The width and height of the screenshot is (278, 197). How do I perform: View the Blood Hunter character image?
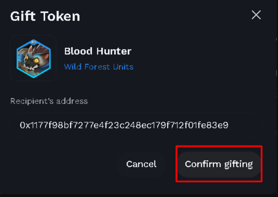pyautogui.click(x=34, y=58)
